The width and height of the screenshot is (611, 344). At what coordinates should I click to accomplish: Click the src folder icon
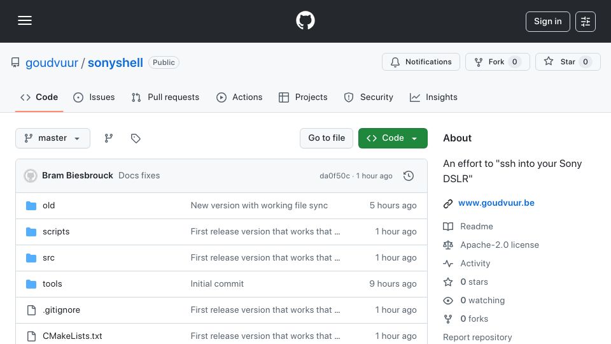click(31, 258)
